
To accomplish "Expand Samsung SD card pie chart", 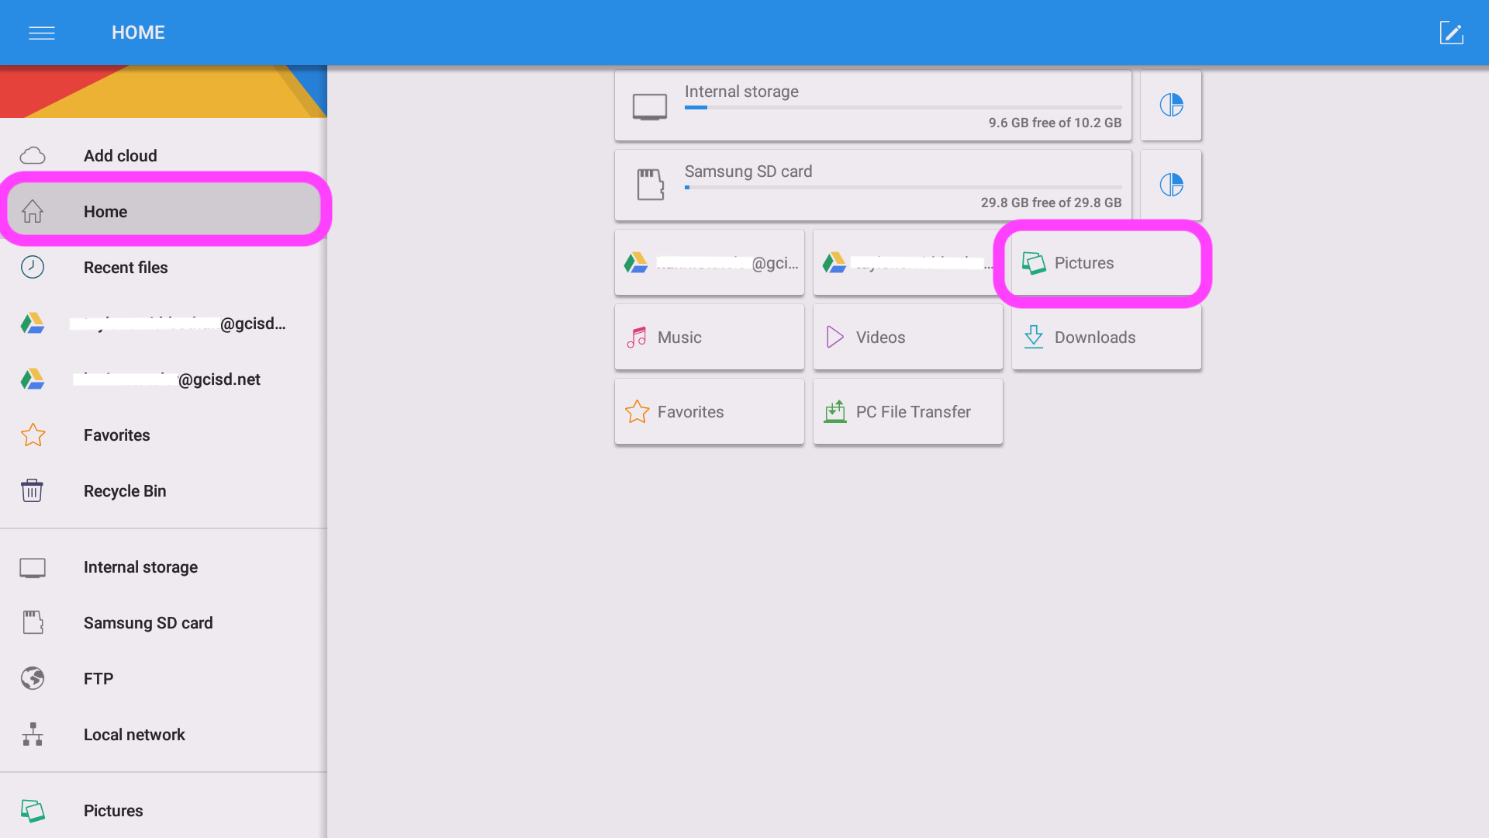I will [1171, 184].
